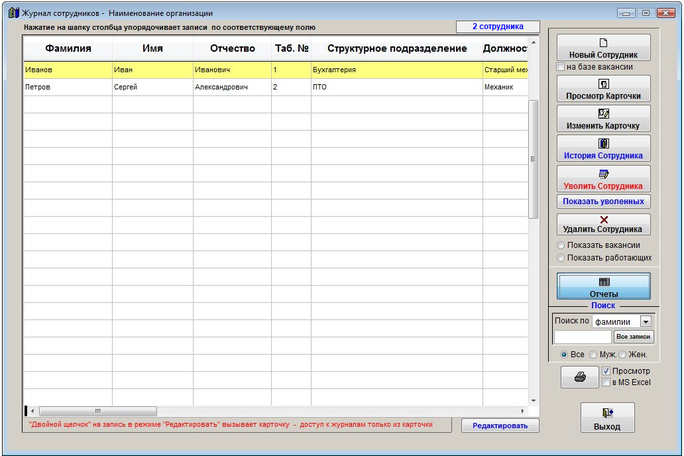Enable the в MS Excel checkbox
The image size is (684, 456).
(x=606, y=382)
